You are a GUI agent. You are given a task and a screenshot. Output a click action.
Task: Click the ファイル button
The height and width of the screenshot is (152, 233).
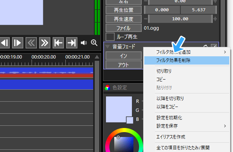(x=124, y=28)
